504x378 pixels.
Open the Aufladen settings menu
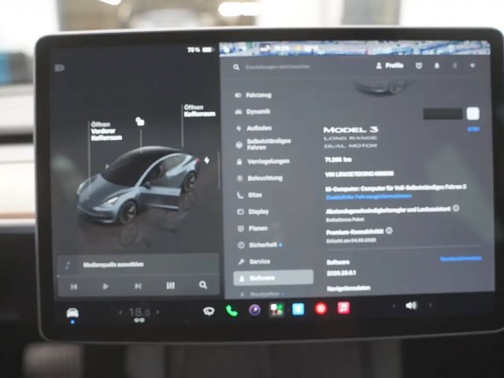pos(254,128)
